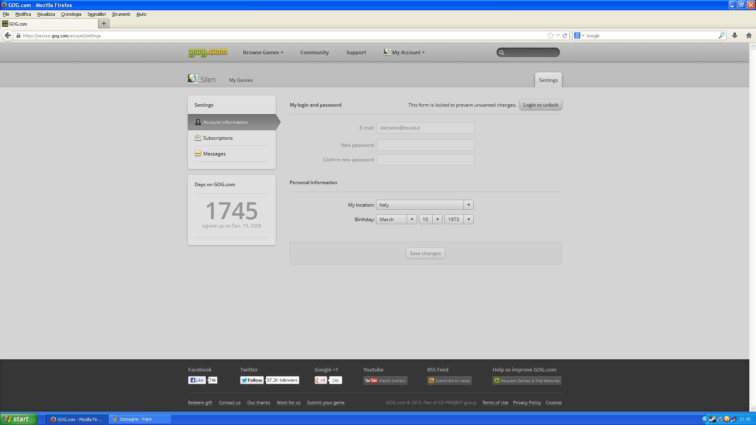The image size is (756, 425).
Task: Click the YouTube Watch trailers button
Action: [x=385, y=381]
